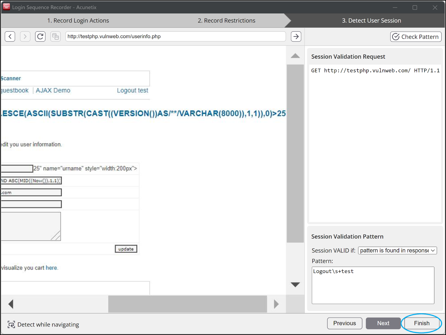446x335 pixels.
Task: Click the vertical scrollbar down arrow
Action: click(x=295, y=284)
